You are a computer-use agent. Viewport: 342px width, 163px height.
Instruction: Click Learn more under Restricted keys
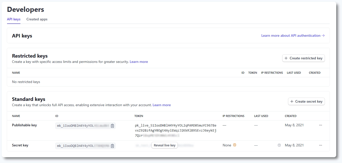pos(139,62)
